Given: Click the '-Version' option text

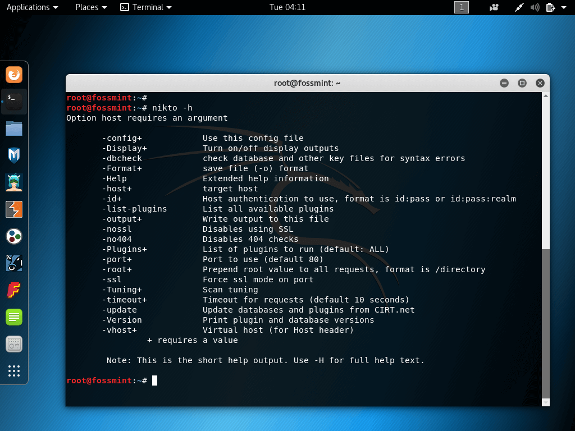Looking at the screenshot, I should (122, 320).
